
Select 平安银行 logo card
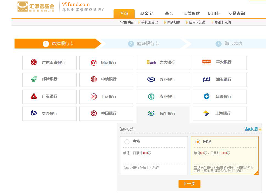point(206,62)
